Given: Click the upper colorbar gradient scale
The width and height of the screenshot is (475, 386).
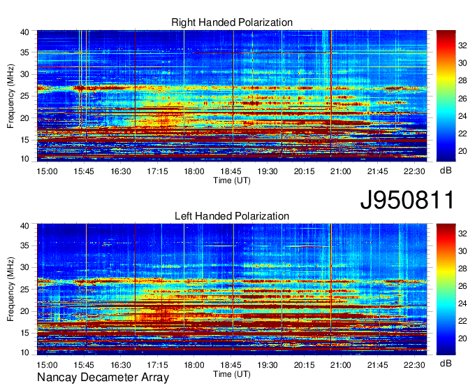Looking at the screenshot, I should pyautogui.click(x=446, y=96).
